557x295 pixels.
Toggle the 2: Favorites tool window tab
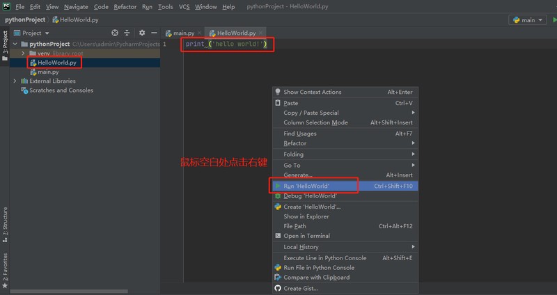click(x=5, y=269)
